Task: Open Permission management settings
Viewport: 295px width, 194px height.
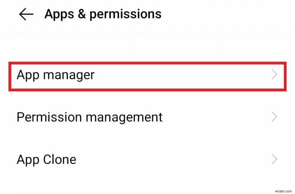Action: tap(147, 117)
